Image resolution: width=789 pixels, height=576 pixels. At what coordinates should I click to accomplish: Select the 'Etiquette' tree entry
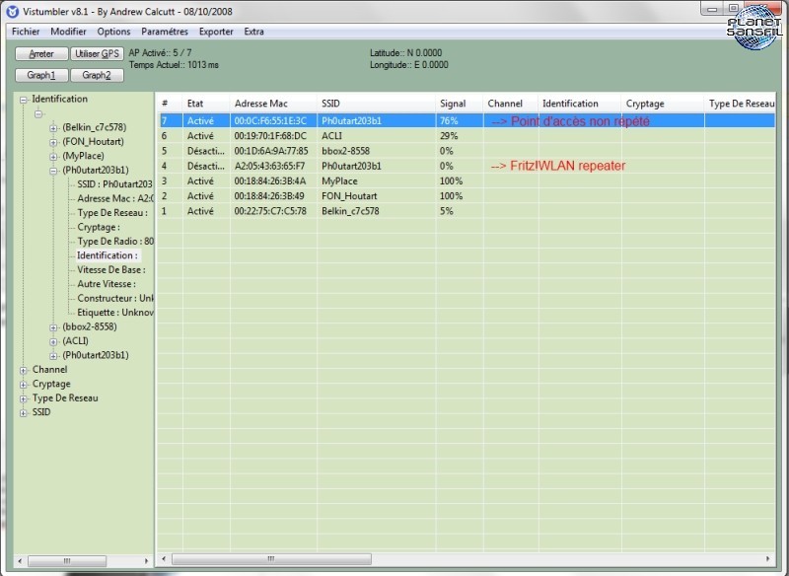(115, 313)
